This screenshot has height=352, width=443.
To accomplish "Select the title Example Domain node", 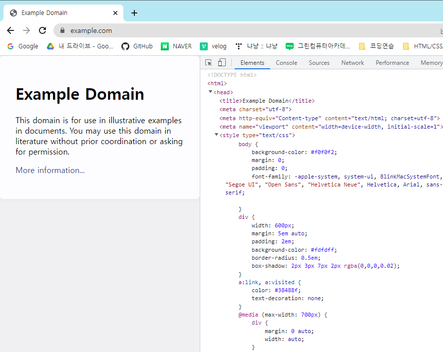I will coord(267,101).
